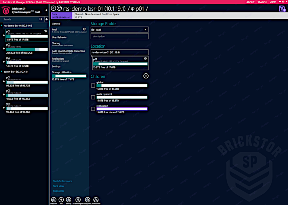Open the Rack View link
The image size is (288, 205).
click(58, 186)
